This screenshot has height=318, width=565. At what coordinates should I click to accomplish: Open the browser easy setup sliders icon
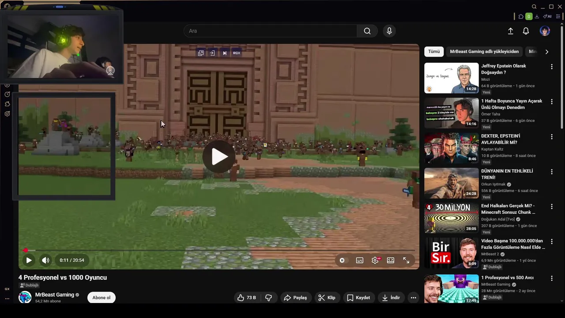tap(558, 16)
